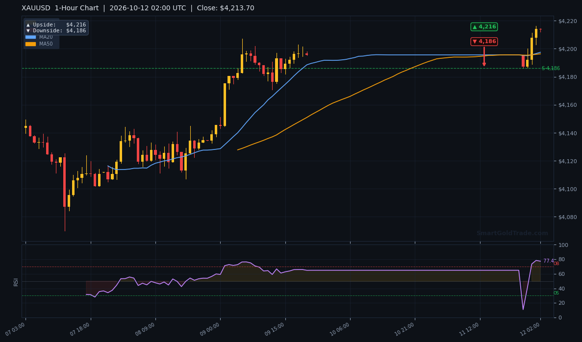Click the $4,180 price axis label
The width and height of the screenshot is (582, 342).
click(x=567, y=77)
